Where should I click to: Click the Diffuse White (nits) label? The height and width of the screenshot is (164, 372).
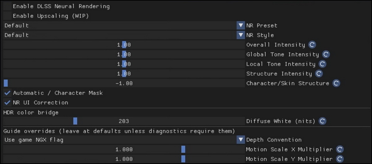[281, 121]
